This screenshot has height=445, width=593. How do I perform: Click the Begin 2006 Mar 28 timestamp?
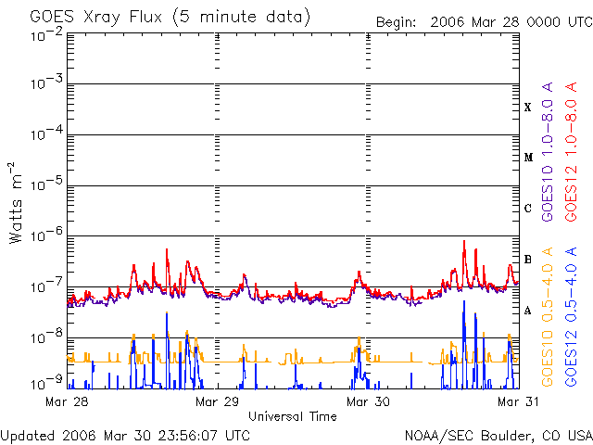click(x=483, y=21)
